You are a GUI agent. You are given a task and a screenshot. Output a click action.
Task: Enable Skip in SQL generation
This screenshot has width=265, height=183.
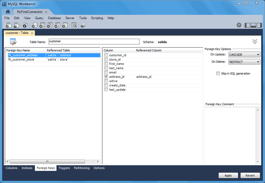tap(218, 73)
